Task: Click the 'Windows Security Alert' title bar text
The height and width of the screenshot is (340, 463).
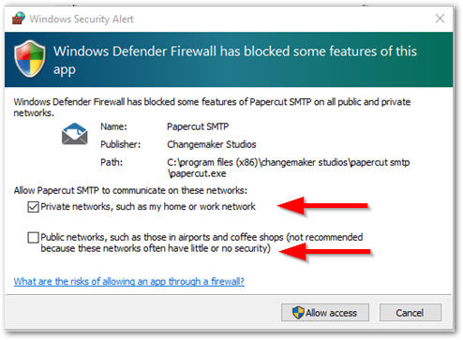Action: [82, 19]
